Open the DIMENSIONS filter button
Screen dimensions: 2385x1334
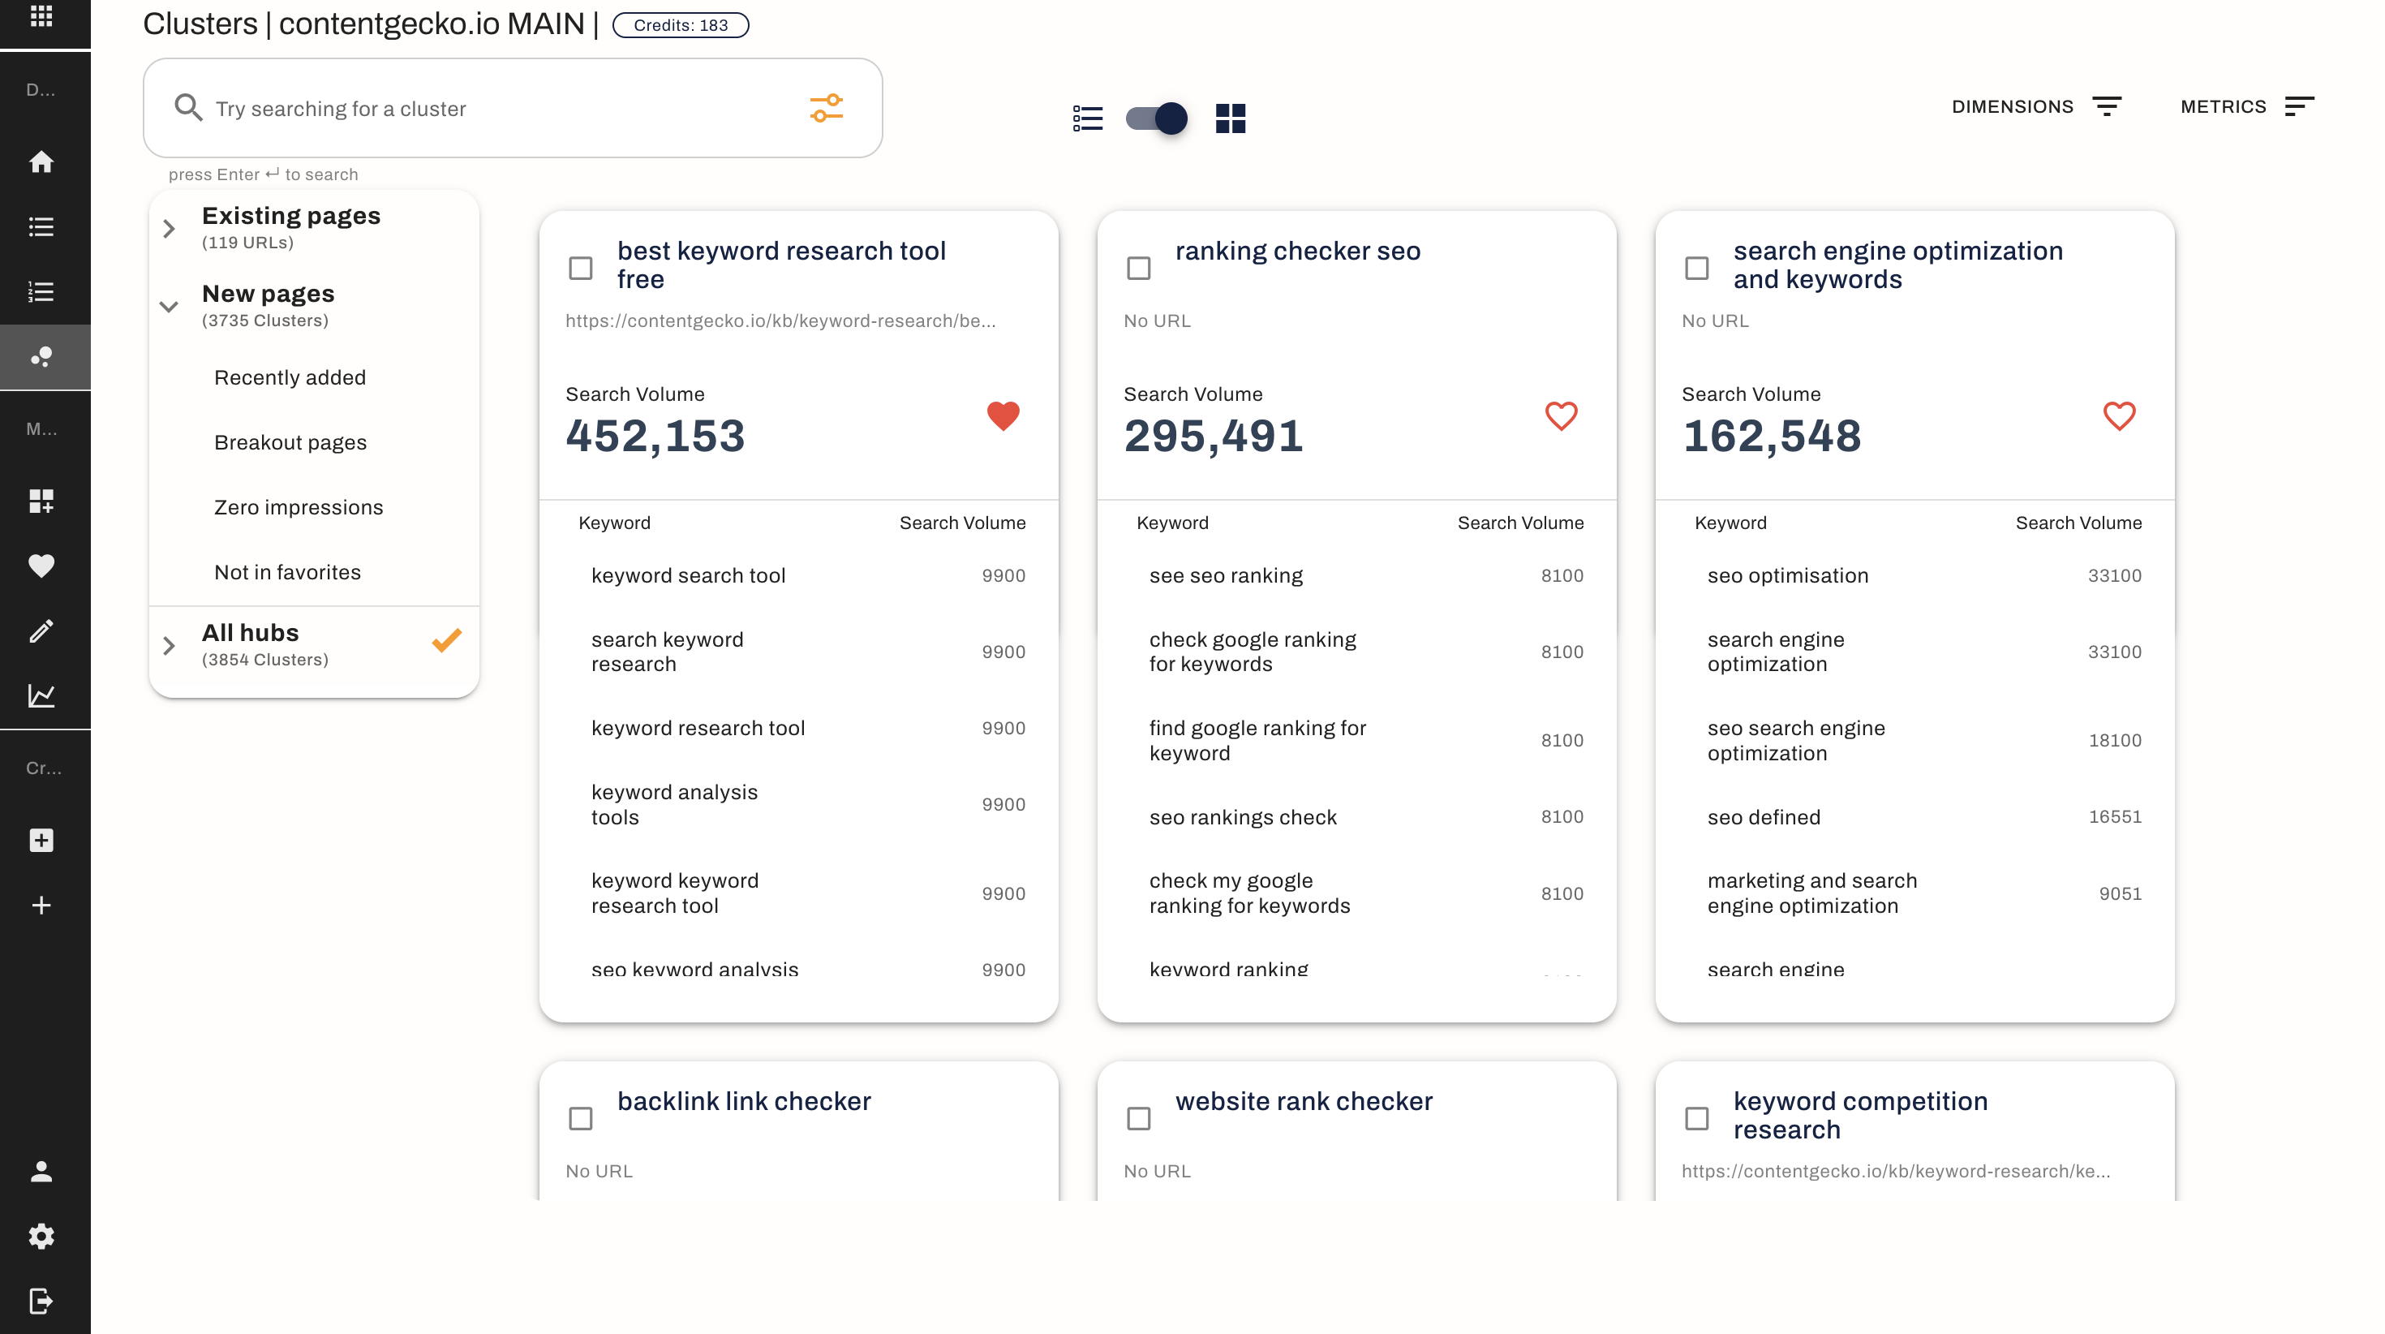(2035, 106)
